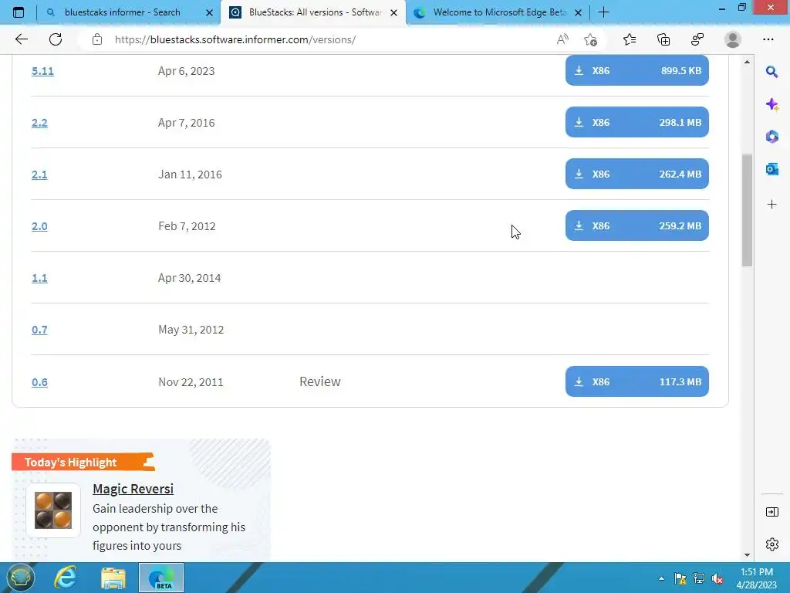The width and height of the screenshot is (790, 593).
Task: Open the tab actions menu icon
Action: tap(19, 12)
